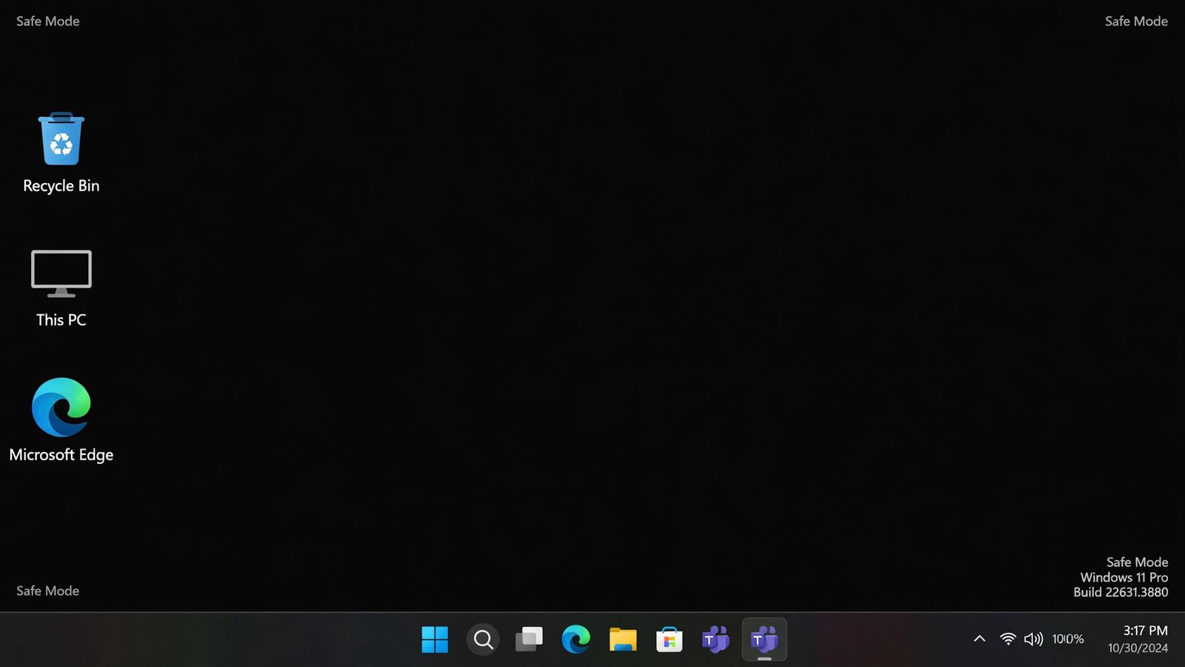
Task: Click the 100% battery indicator
Action: point(1068,639)
